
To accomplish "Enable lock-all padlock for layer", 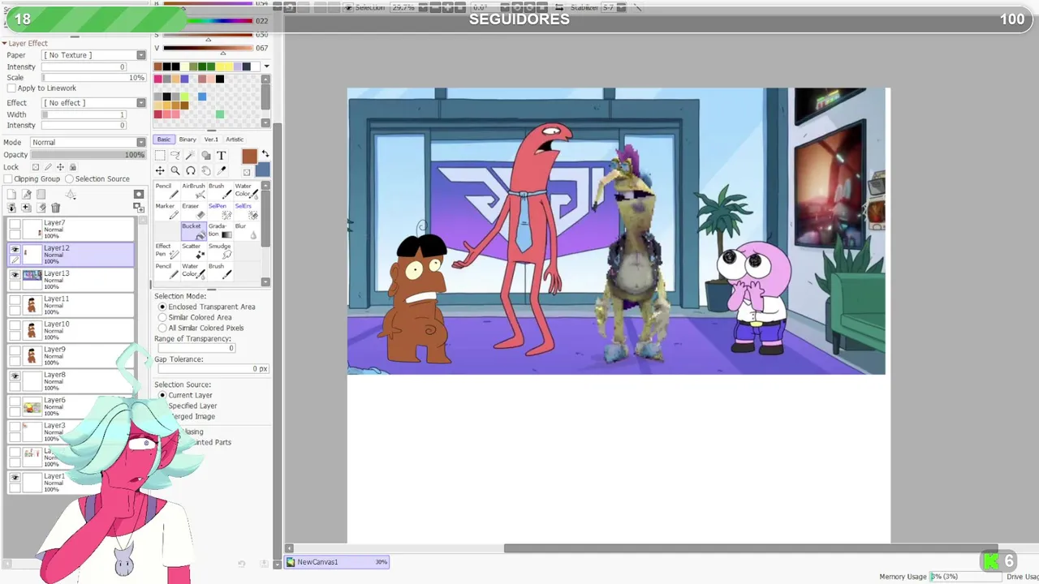I will point(72,167).
